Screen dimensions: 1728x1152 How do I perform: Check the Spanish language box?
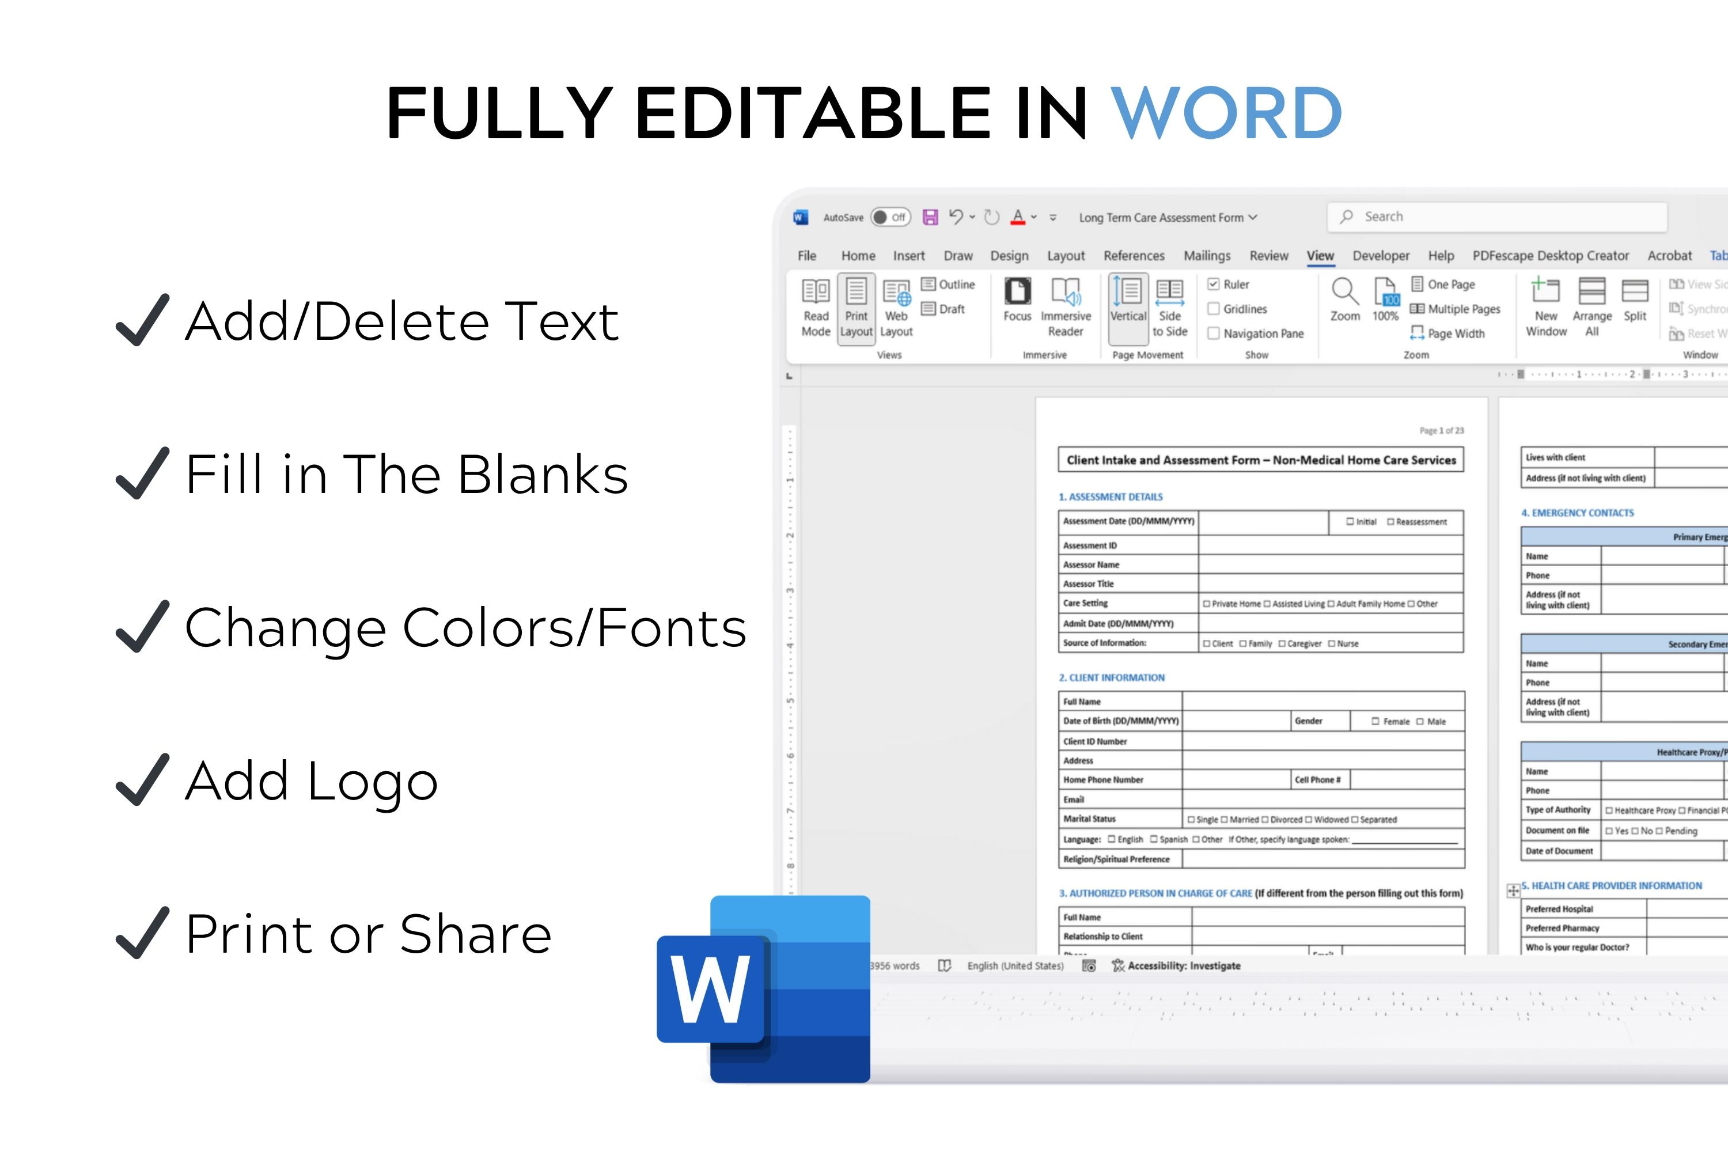pyautogui.click(x=1154, y=839)
